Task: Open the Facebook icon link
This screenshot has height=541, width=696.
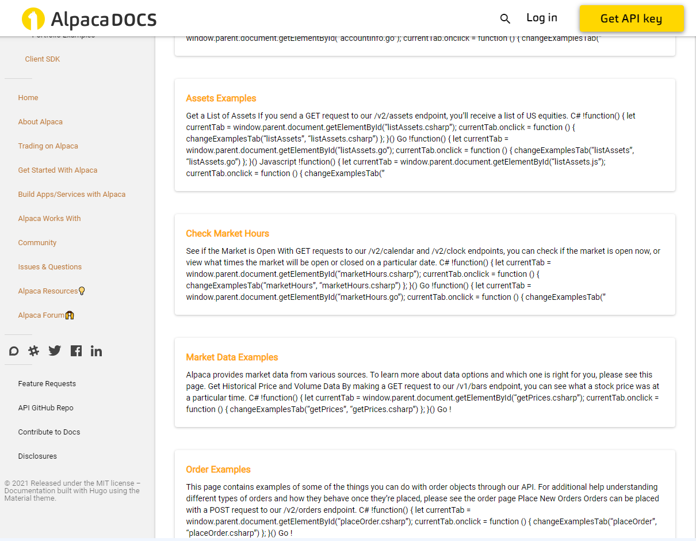Action: [76, 351]
